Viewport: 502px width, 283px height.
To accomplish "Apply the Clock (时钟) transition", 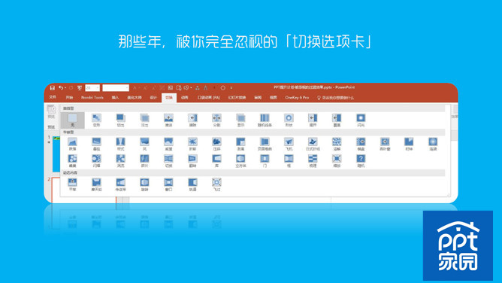I will 409,144.
